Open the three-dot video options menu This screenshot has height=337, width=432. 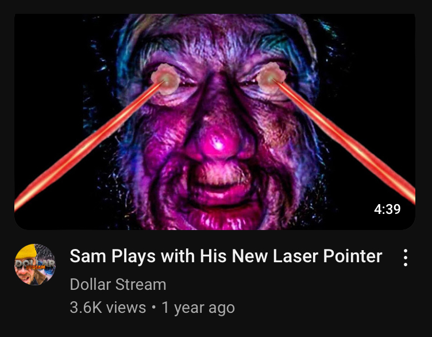click(x=405, y=258)
